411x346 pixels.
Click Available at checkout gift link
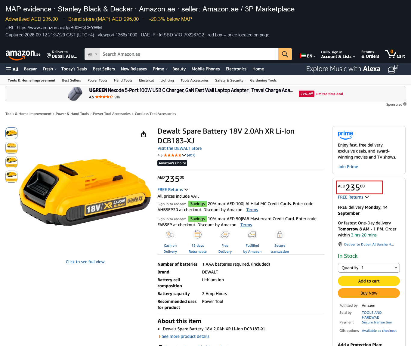(379, 331)
